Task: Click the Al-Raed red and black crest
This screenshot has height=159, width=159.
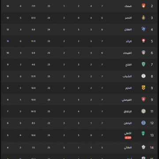Action: coord(144,41)
